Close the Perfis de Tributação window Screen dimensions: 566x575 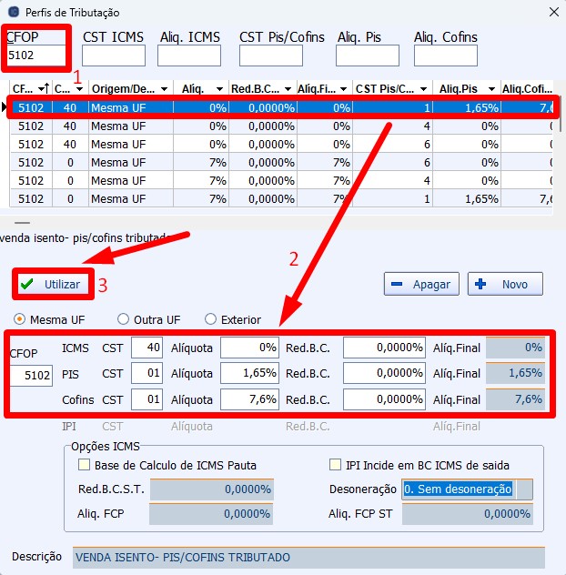click(552, 12)
